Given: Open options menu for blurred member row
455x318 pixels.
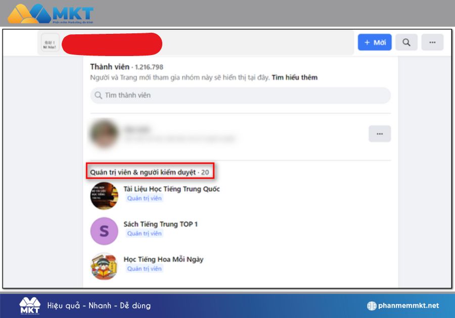Looking at the screenshot, I should 380,134.
